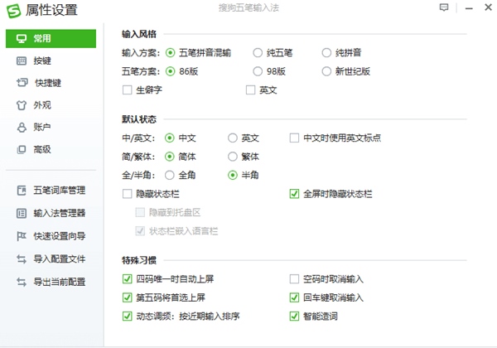Select 98版 Wubi scheme

(x=258, y=71)
